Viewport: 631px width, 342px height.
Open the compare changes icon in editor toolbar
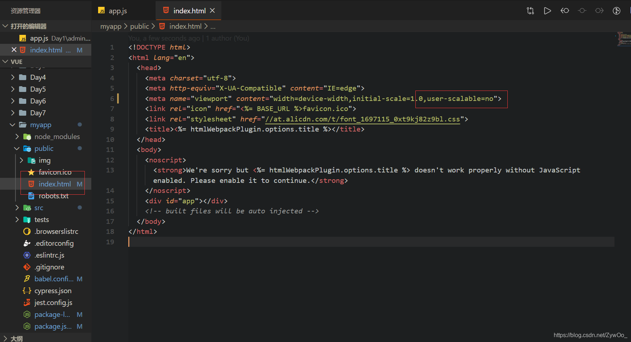[530, 11]
